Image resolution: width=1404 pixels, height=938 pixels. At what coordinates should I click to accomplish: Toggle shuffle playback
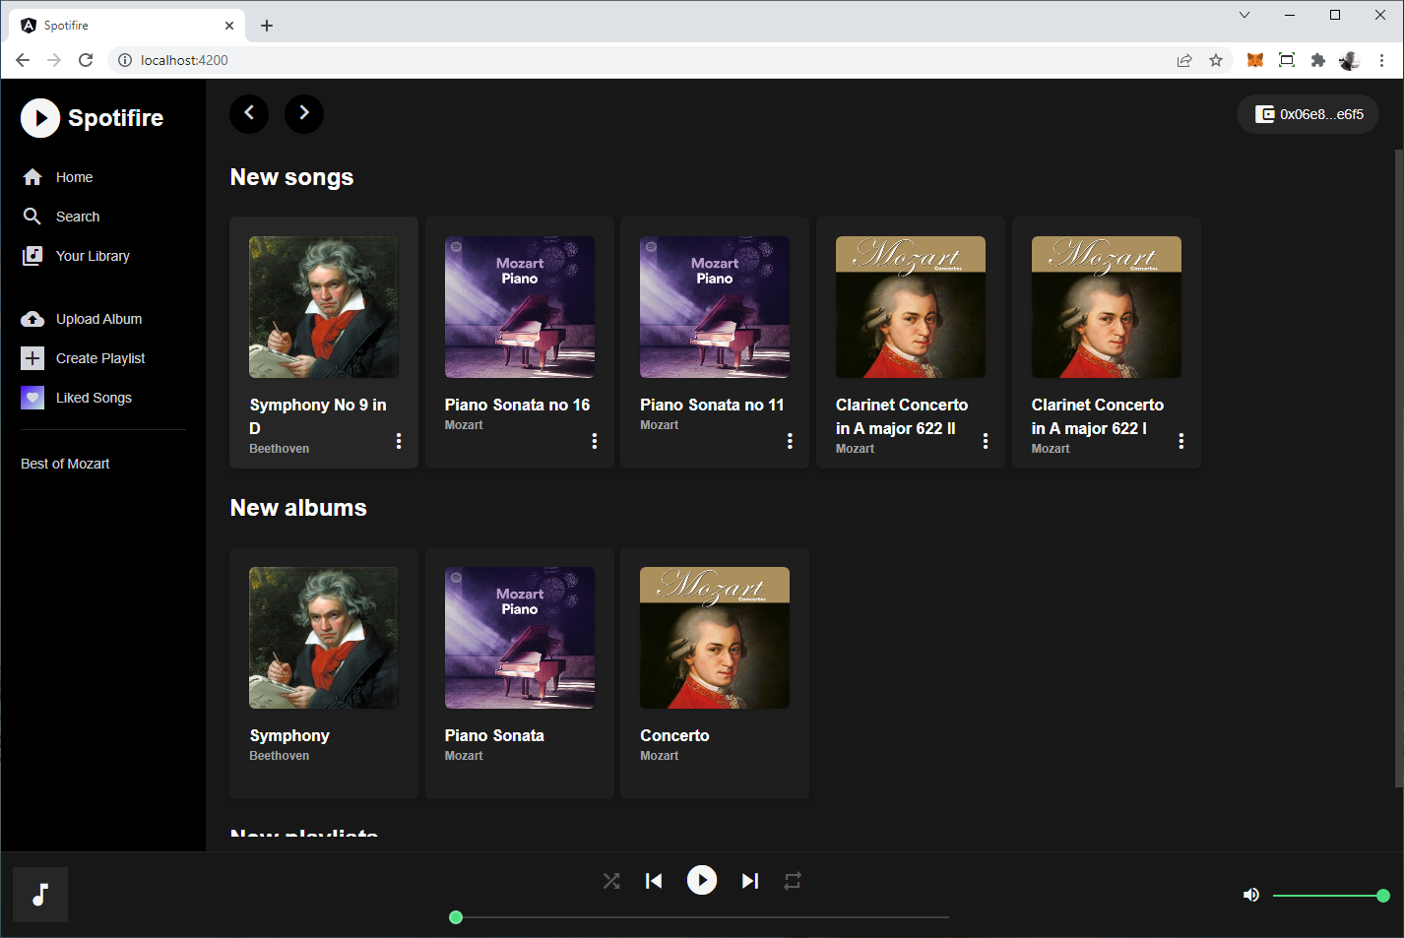click(611, 881)
